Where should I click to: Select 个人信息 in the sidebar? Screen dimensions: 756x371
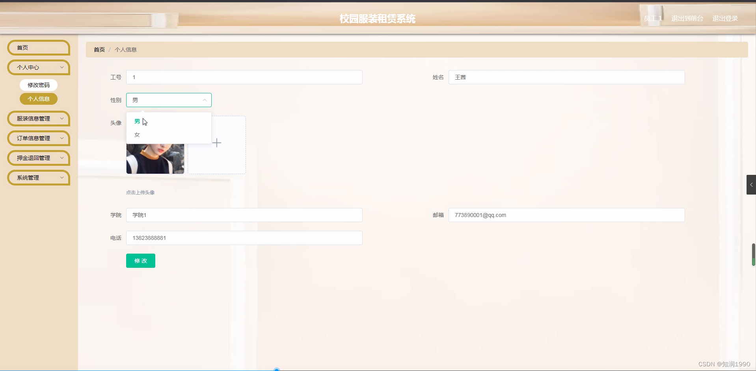click(x=38, y=99)
